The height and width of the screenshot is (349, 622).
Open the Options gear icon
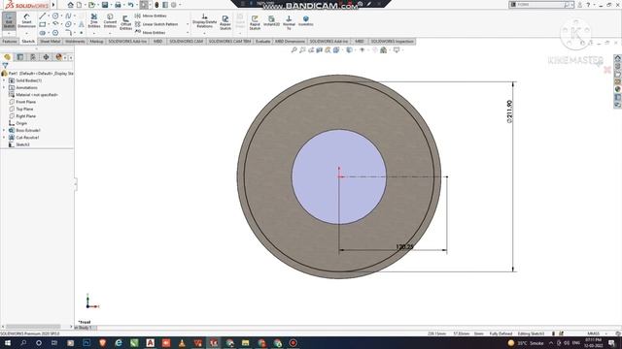tap(174, 5)
